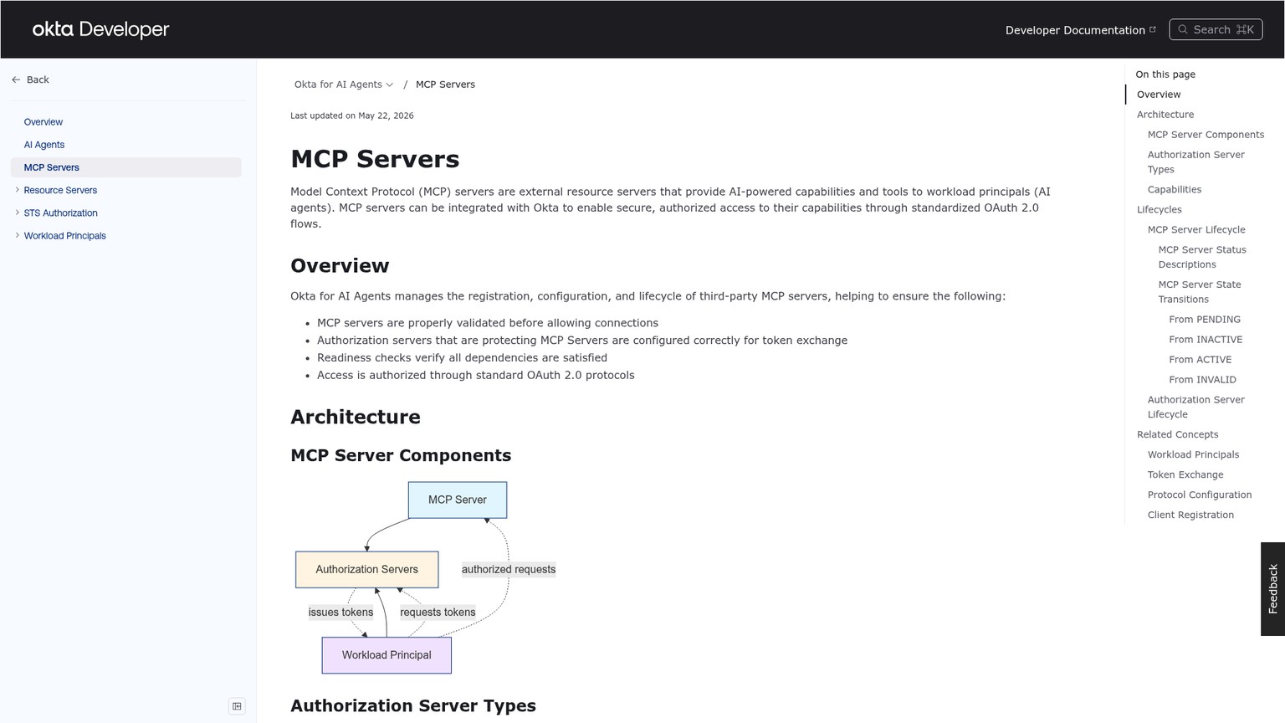Jump to MCP Server State Transitions link
The height and width of the screenshot is (723, 1285).
[x=1199, y=292]
